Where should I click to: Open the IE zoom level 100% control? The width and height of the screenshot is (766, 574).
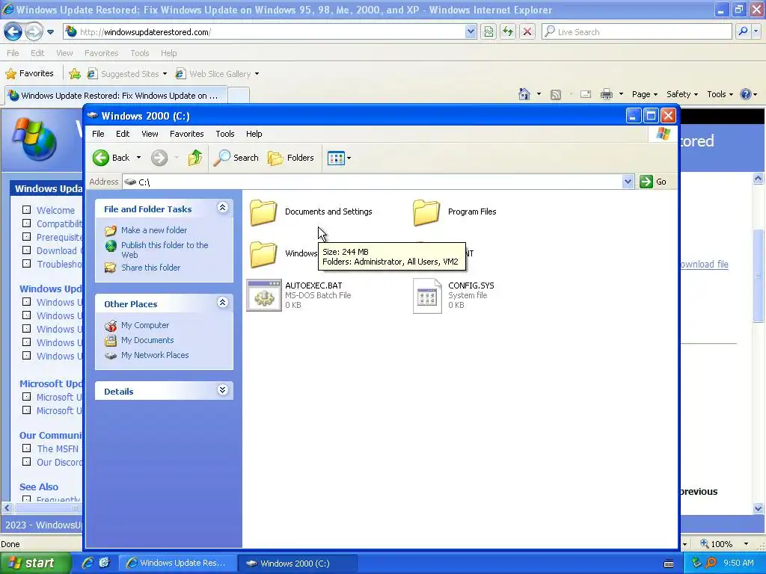[724, 544]
